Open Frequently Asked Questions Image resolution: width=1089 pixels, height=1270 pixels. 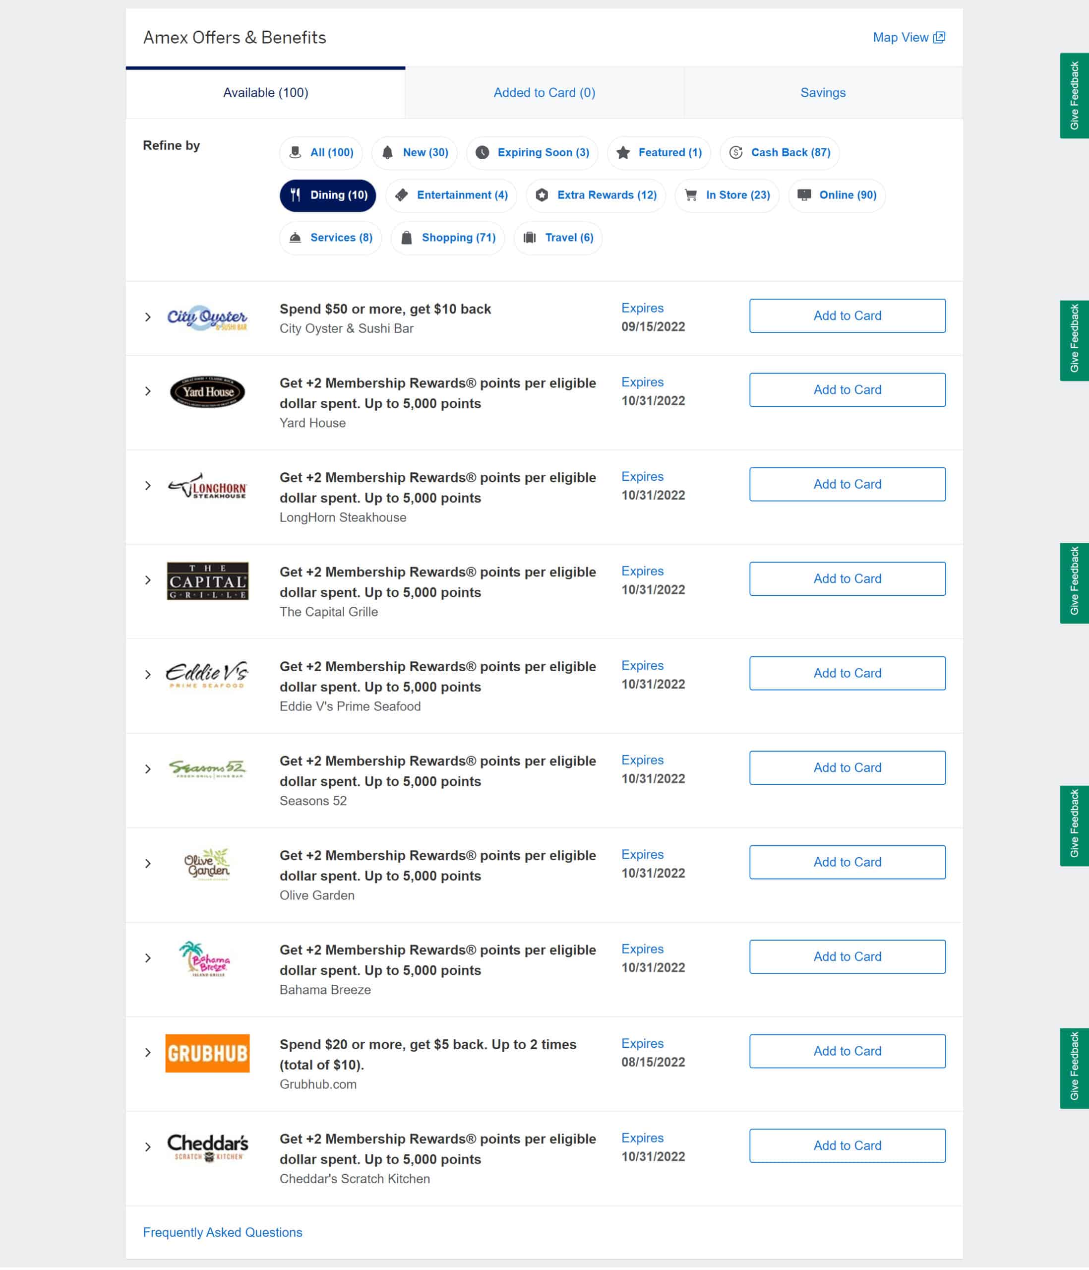point(223,1233)
